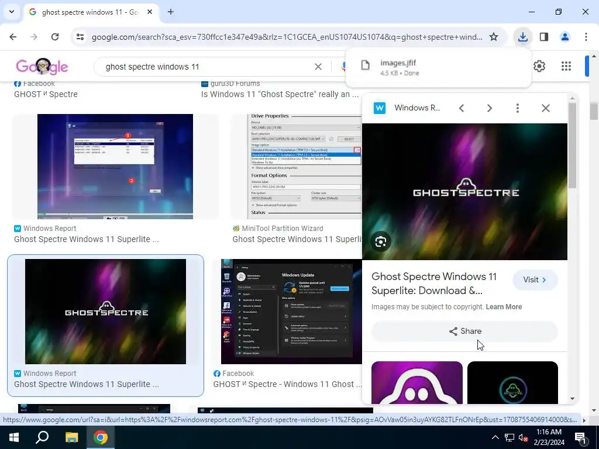Open Google quick settings gear
599x449 pixels.
[x=539, y=66]
